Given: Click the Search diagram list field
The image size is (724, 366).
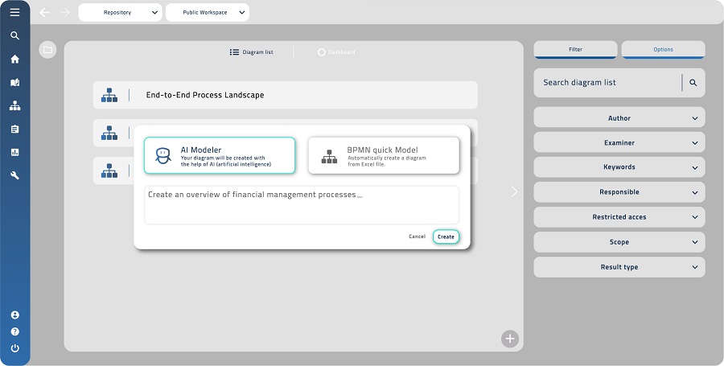Looking at the screenshot, I should (x=607, y=83).
